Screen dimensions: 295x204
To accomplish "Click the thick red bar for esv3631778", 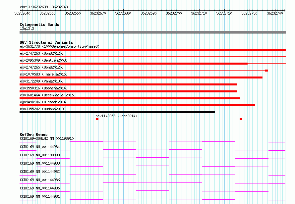I will pyautogui.click(x=152, y=50).
